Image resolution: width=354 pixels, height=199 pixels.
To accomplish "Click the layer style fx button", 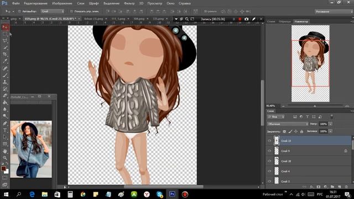I will [x=312, y=187].
